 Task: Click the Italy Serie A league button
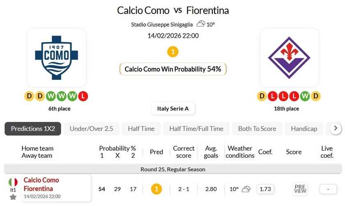173,109
